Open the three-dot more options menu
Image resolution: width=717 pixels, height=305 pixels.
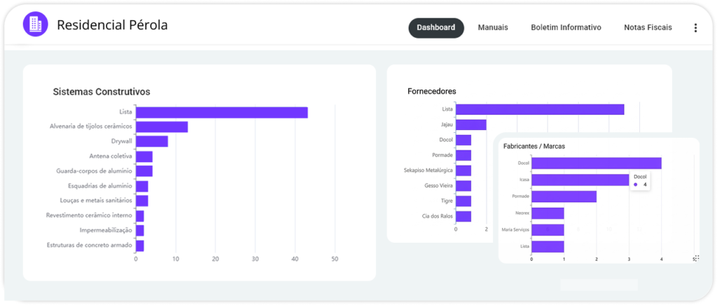pos(695,28)
